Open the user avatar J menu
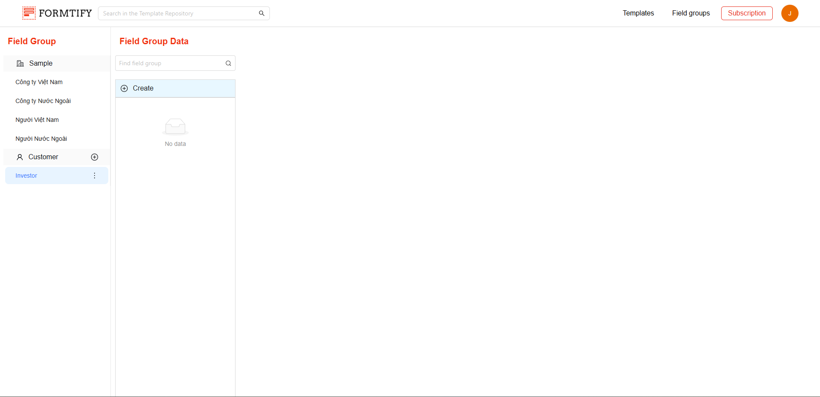The height and width of the screenshot is (397, 820). click(x=789, y=13)
